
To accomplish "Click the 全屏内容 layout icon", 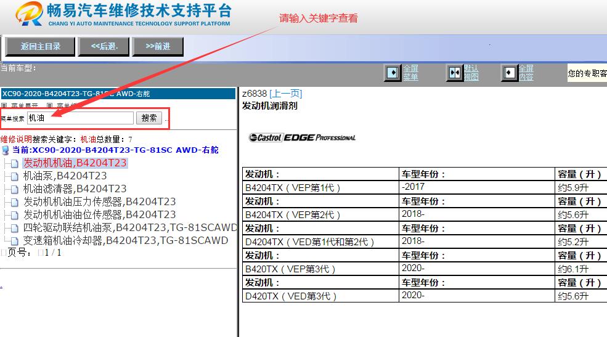I will (x=509, y=72).
